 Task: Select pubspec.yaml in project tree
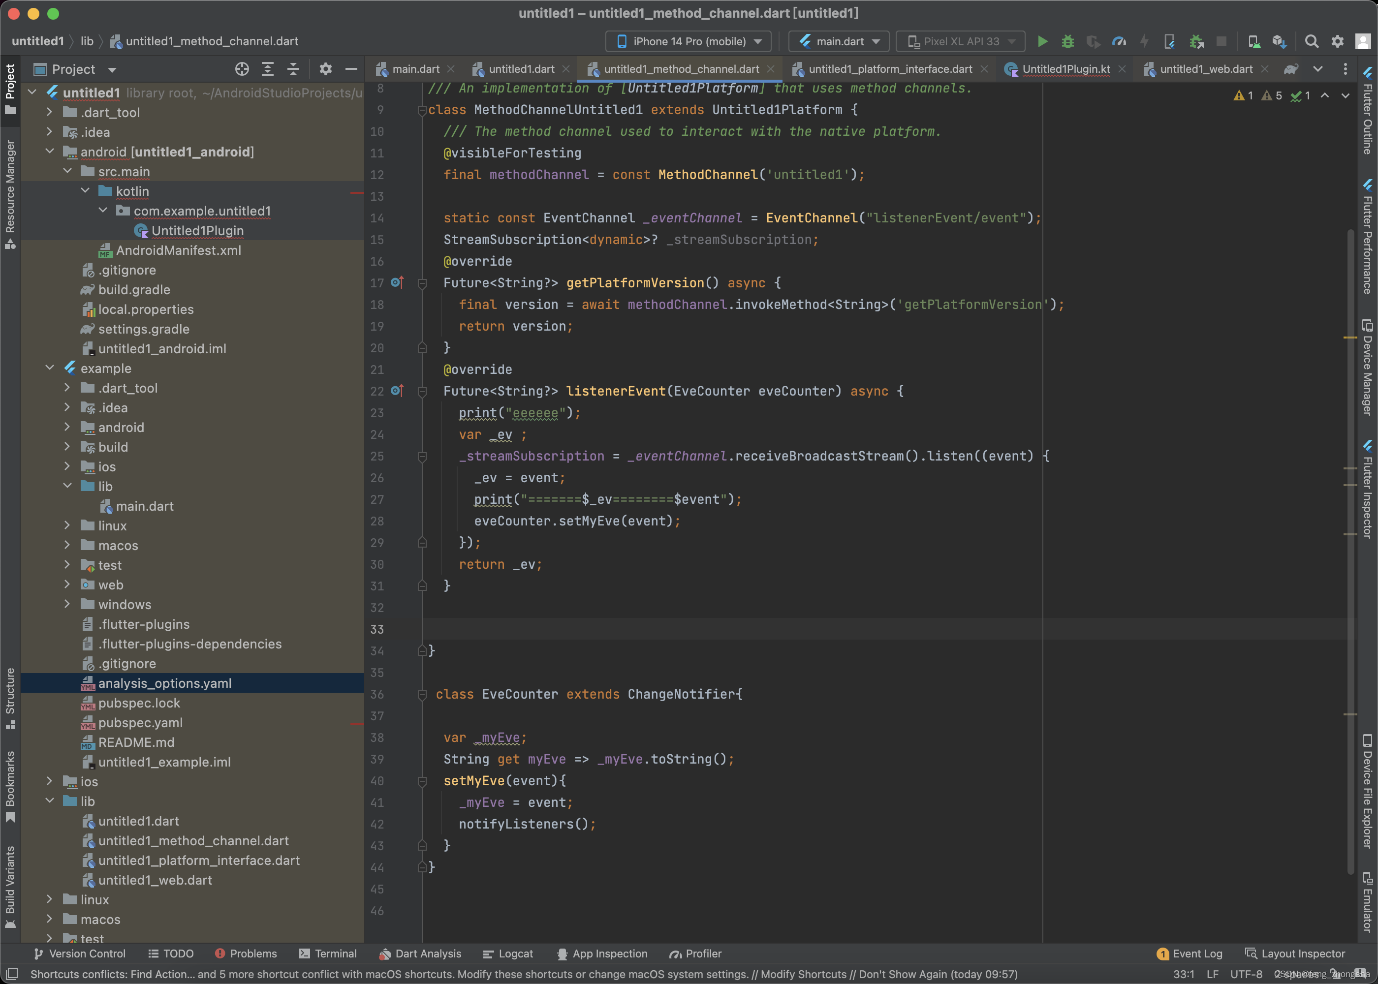(x=140, y=722)
